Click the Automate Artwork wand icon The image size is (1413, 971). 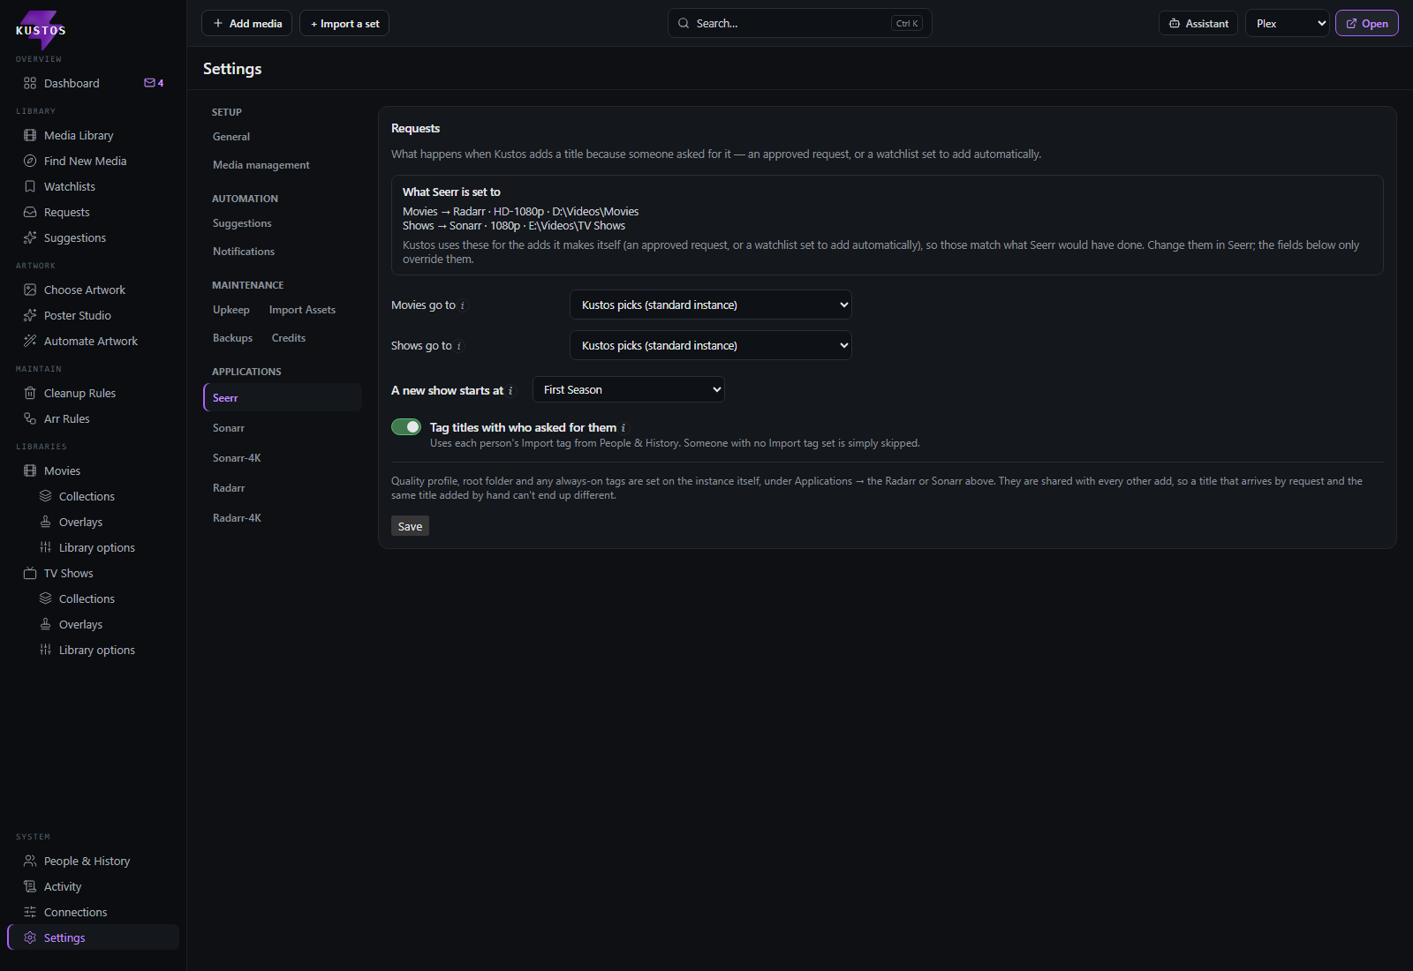pyautogui.click(x=30, y=341)
